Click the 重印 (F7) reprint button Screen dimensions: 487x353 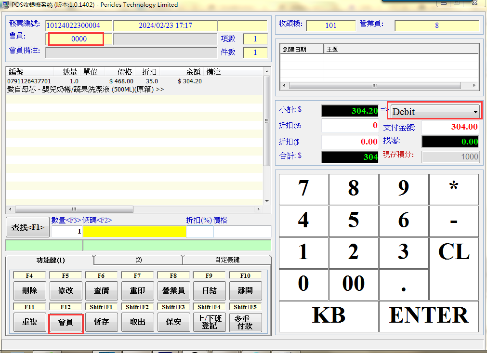(137, 290)
